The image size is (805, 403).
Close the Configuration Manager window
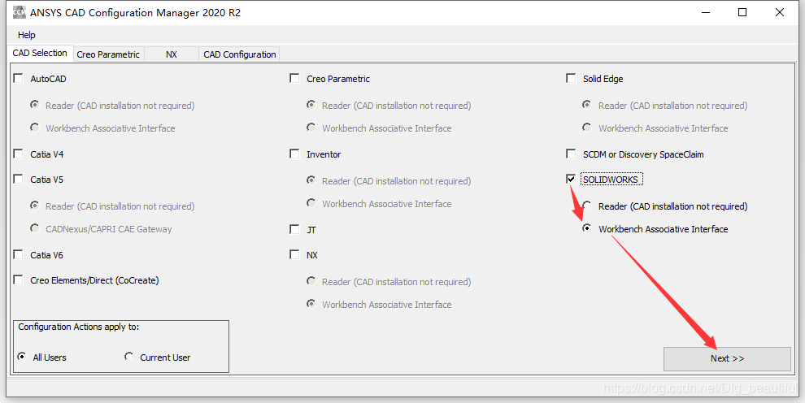point(779,12)
